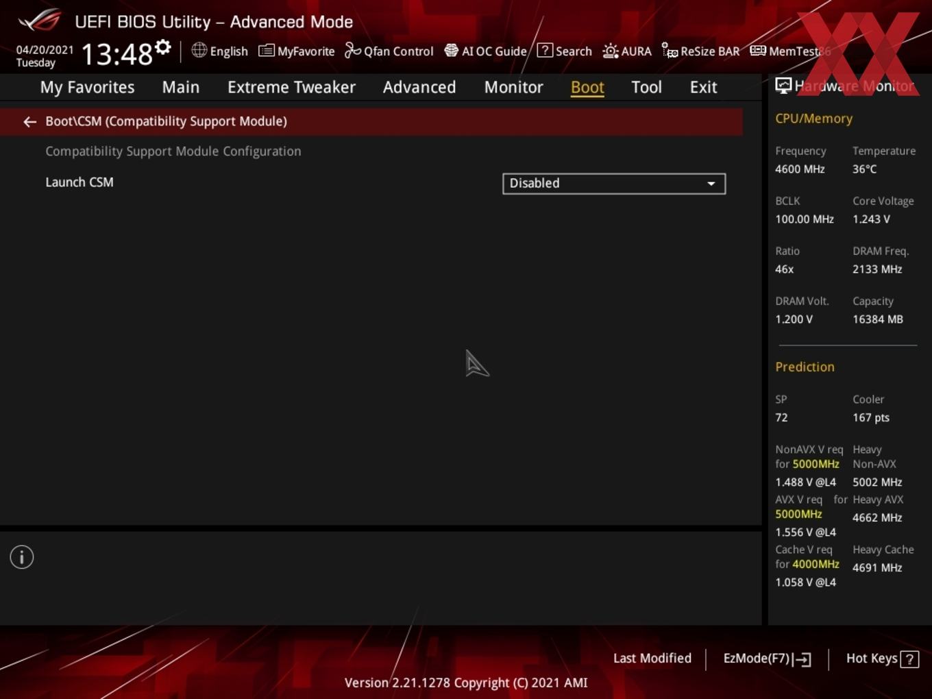The image size is (932, 699).
Task: Click the 1.488 V @L4 value
Action: point(805,482)
